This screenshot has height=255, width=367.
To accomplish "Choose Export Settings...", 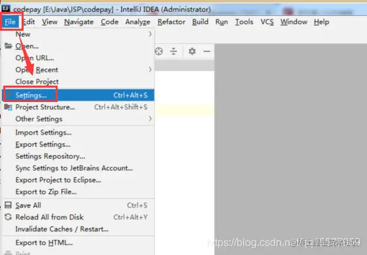I will point(78,144).
